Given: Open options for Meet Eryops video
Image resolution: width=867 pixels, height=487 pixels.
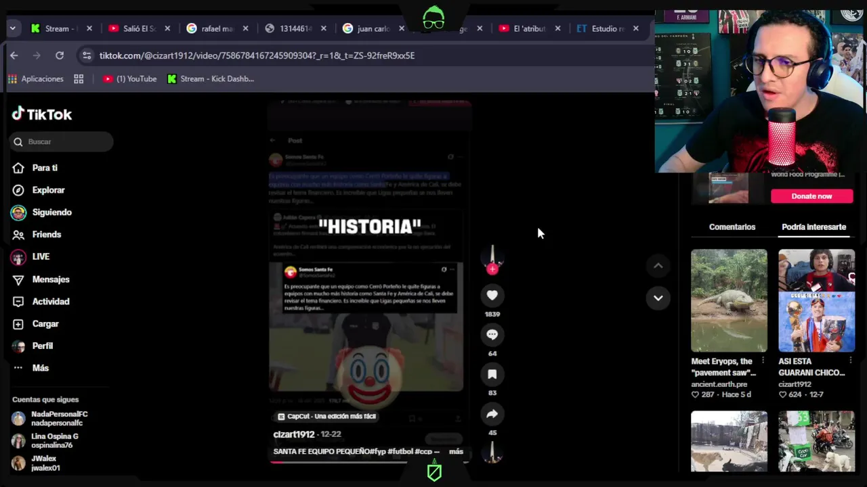Looking at the screenshot, I should pyautogui.click(x=763, y=361).
